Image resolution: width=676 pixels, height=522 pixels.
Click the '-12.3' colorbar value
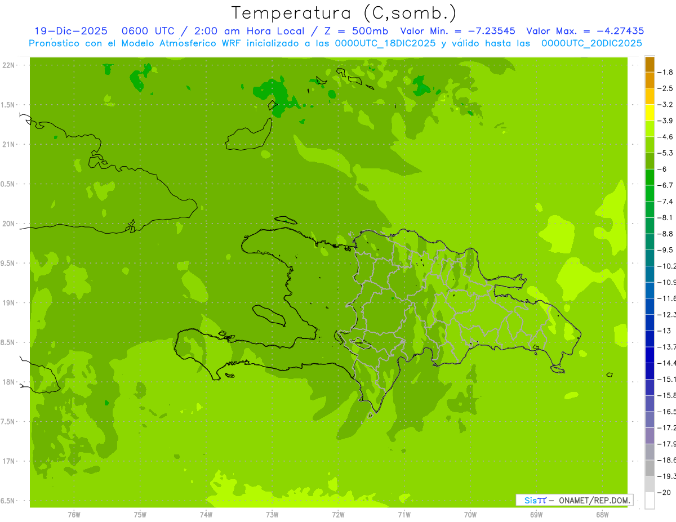667,315
